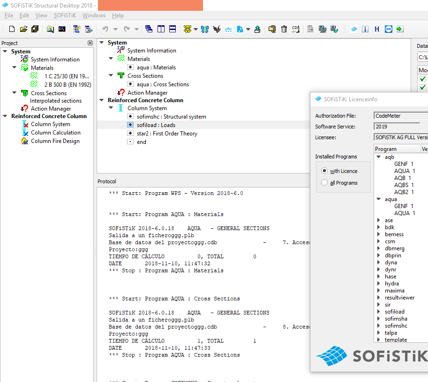The height and width of the screenshot is (382, 428).
Task: Click the upload tray toolbar icon
Action: pos(257,29)
